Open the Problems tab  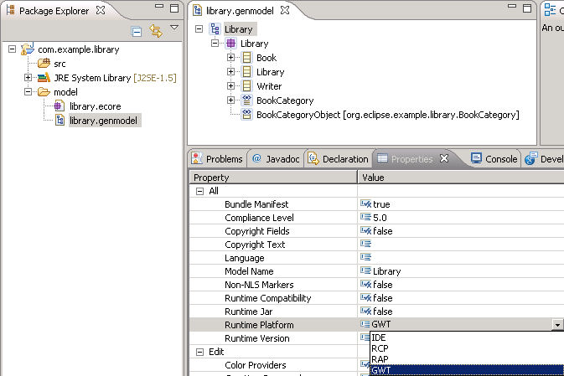click(217, 158)
